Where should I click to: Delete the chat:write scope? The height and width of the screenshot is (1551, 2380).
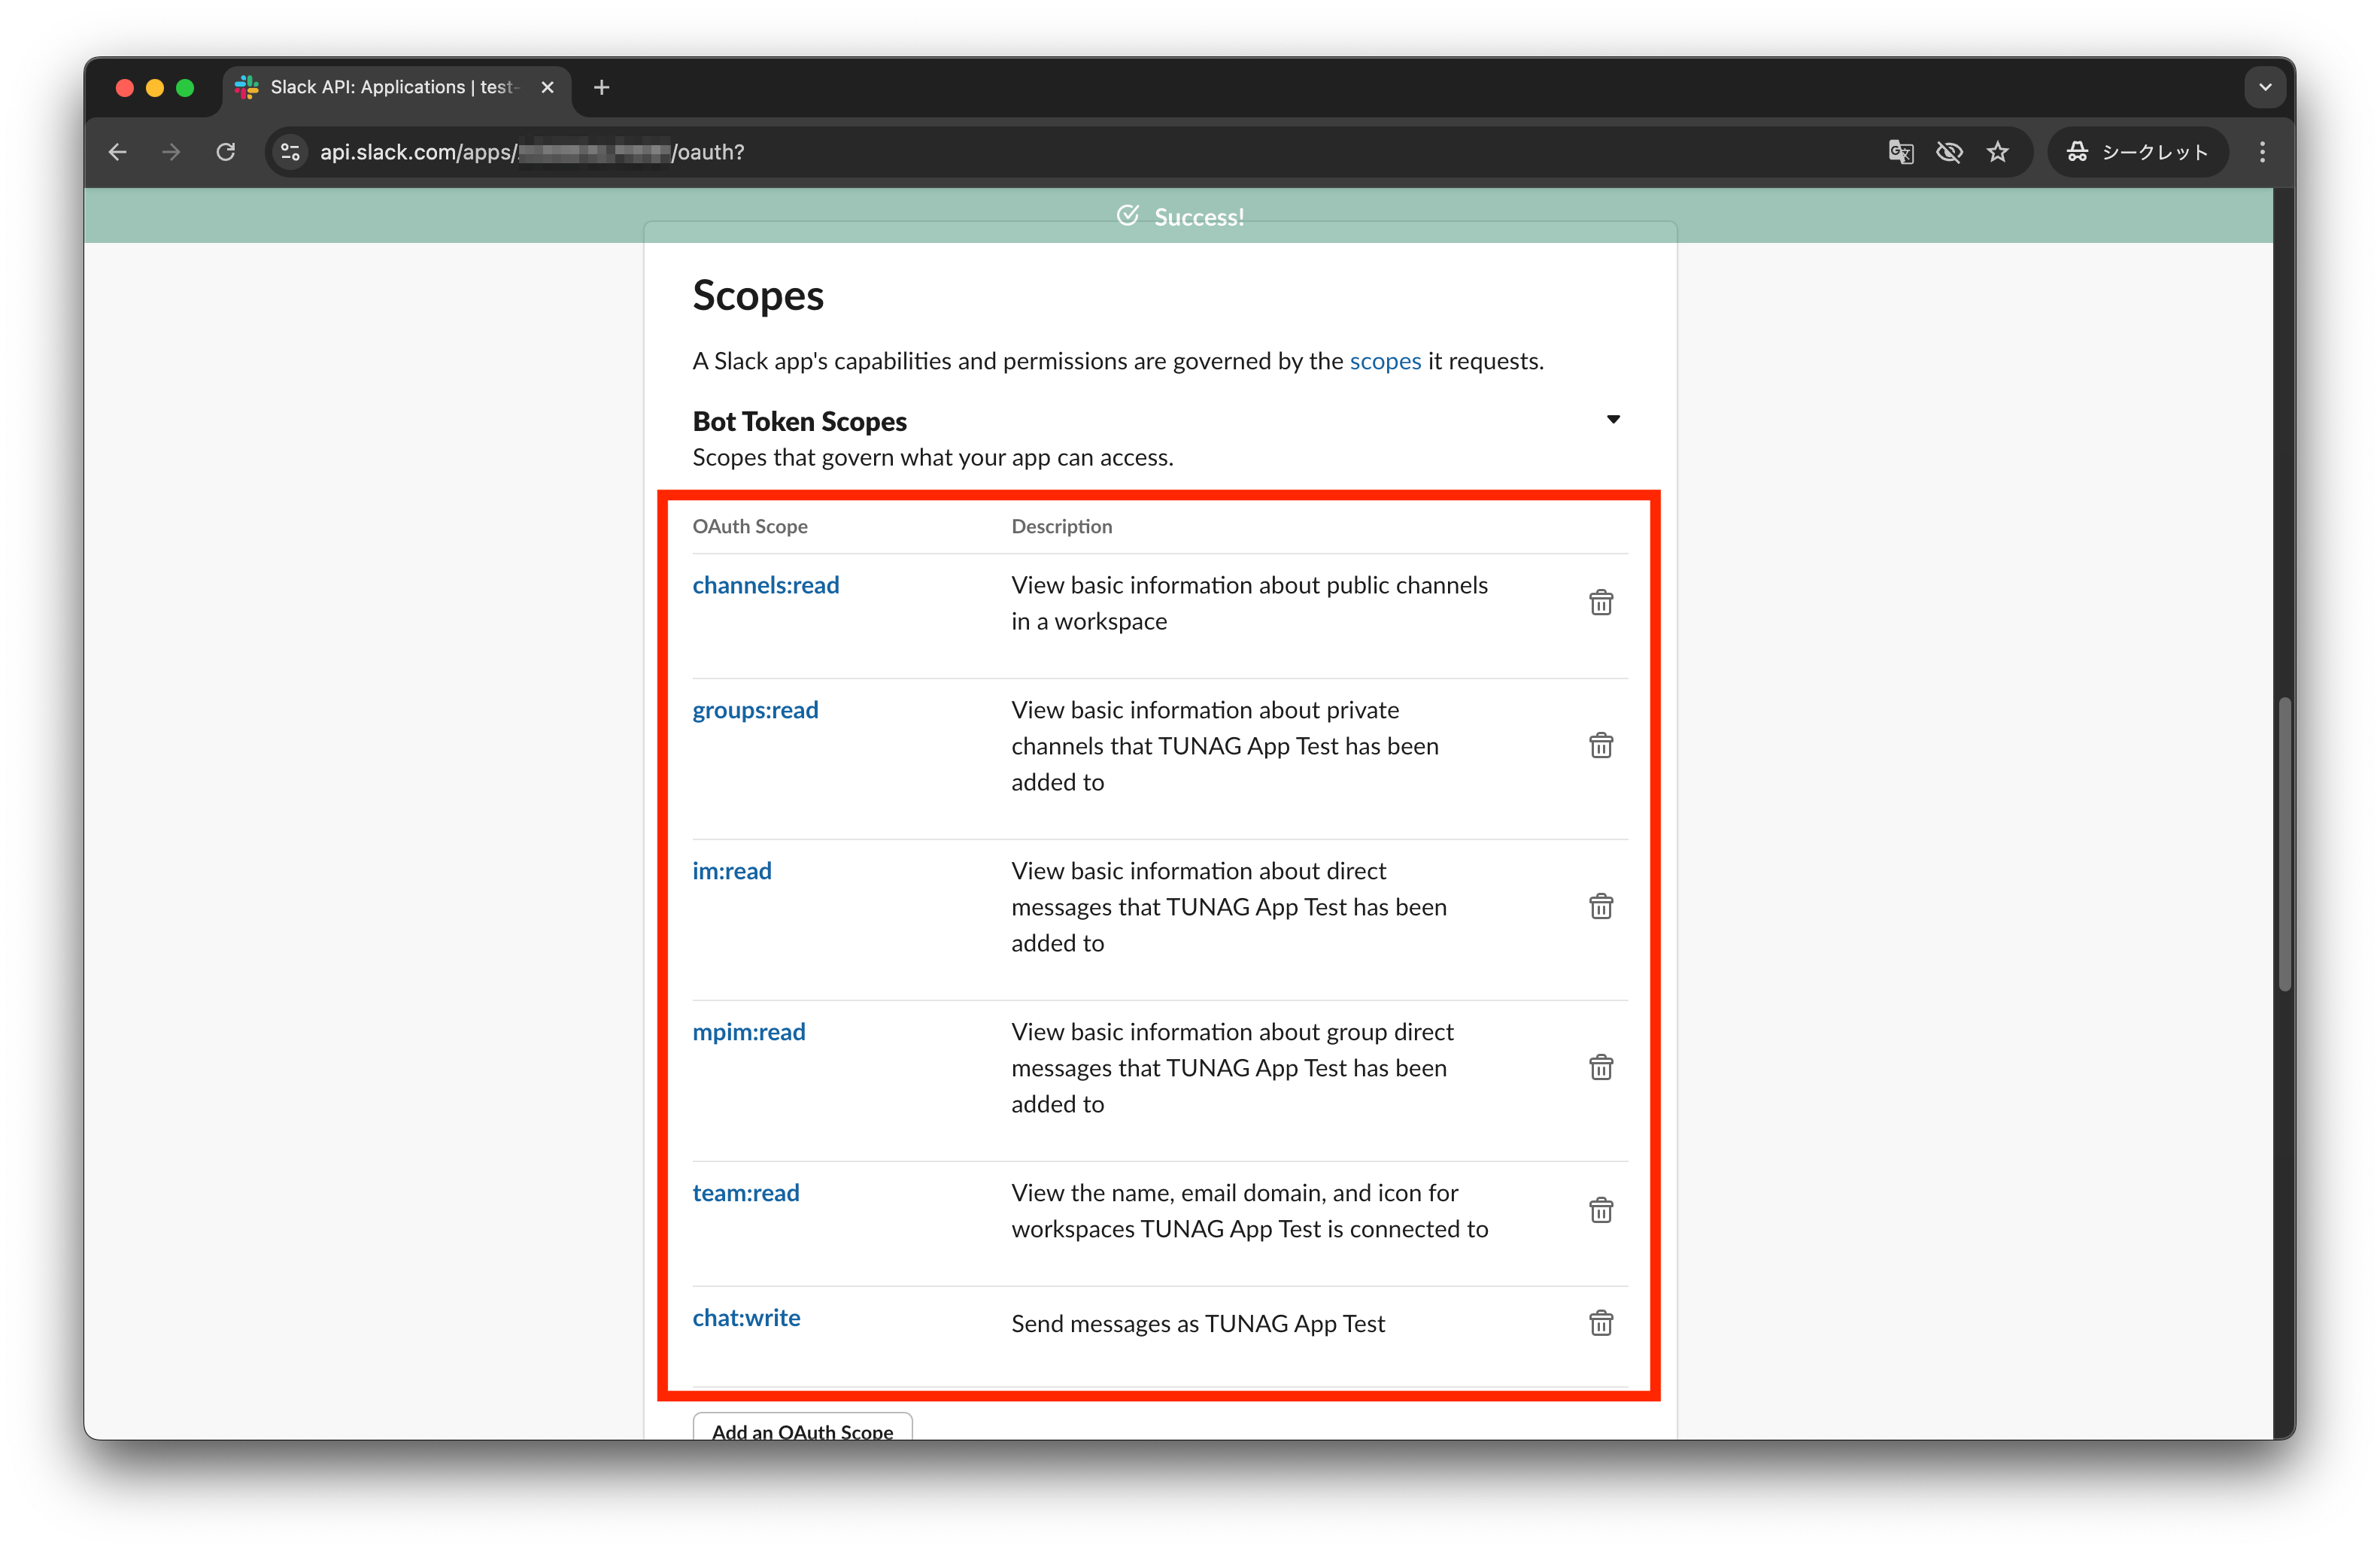pos(1600,1324)
